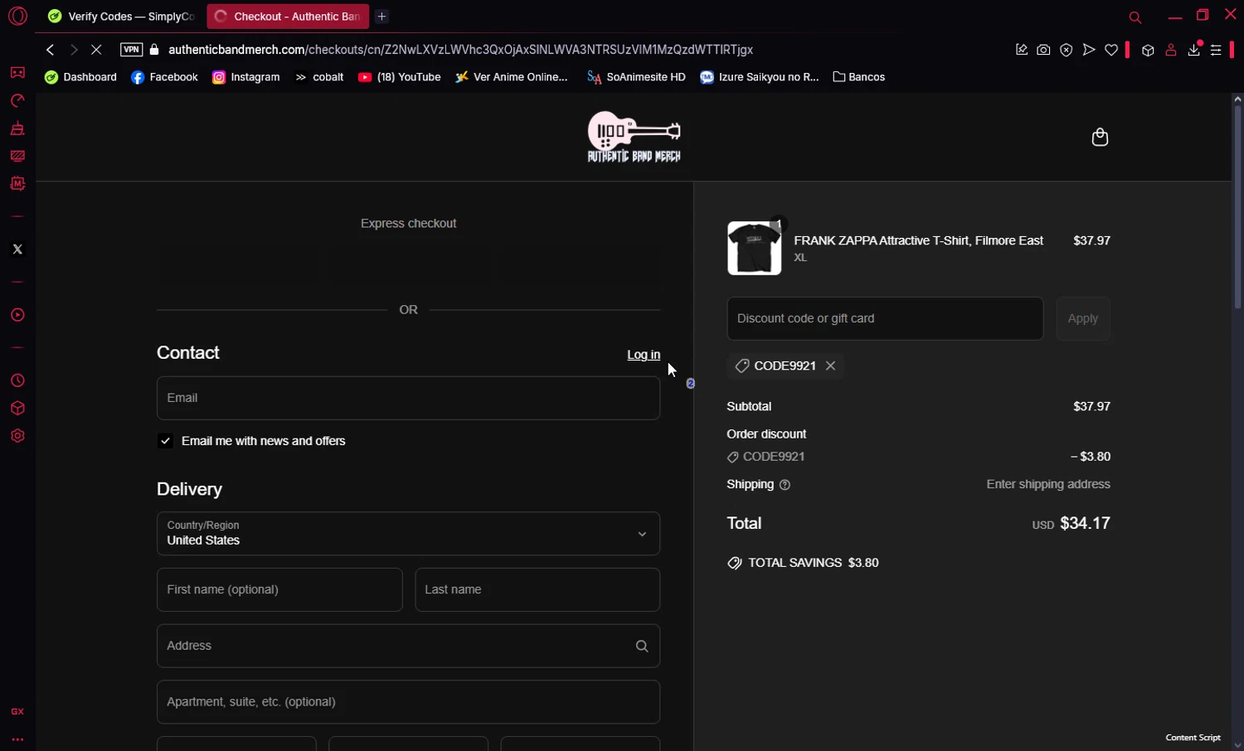The image size is (1244, 751).
Task: Uncheck Email me with news and offers
Action: 166,441
